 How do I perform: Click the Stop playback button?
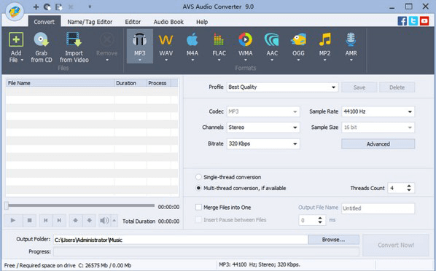click(29, 221)
